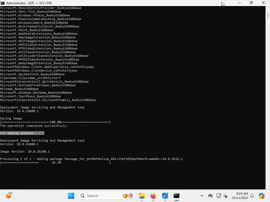Viewport: 270px width, 202px height.
Task: Click the 'Saving image' line
Action: coord(11,119)
